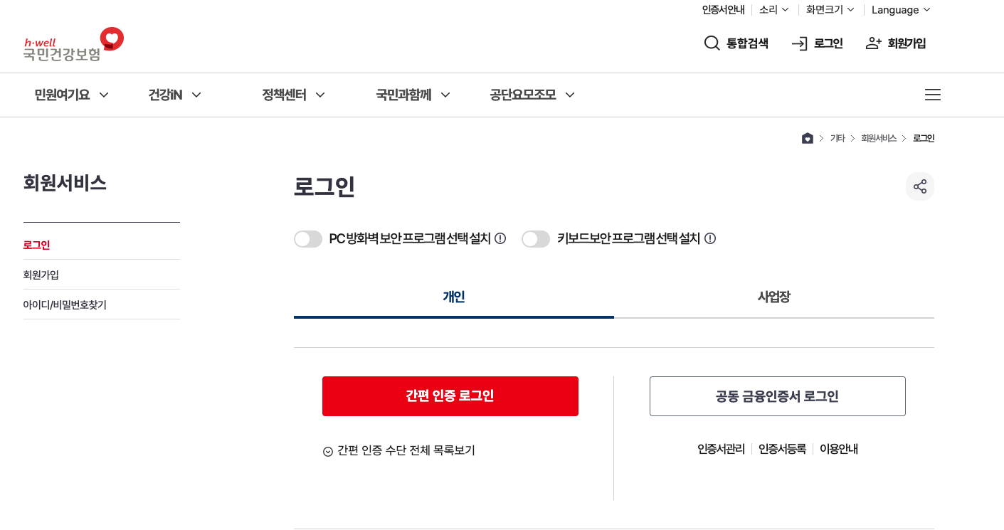
Task: Click the home icon in the breadcrumb
Action: (808, 138)
